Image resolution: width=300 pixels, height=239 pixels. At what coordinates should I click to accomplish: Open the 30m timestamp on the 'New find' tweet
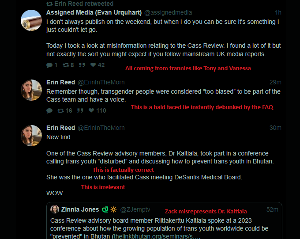click(275, 128)
